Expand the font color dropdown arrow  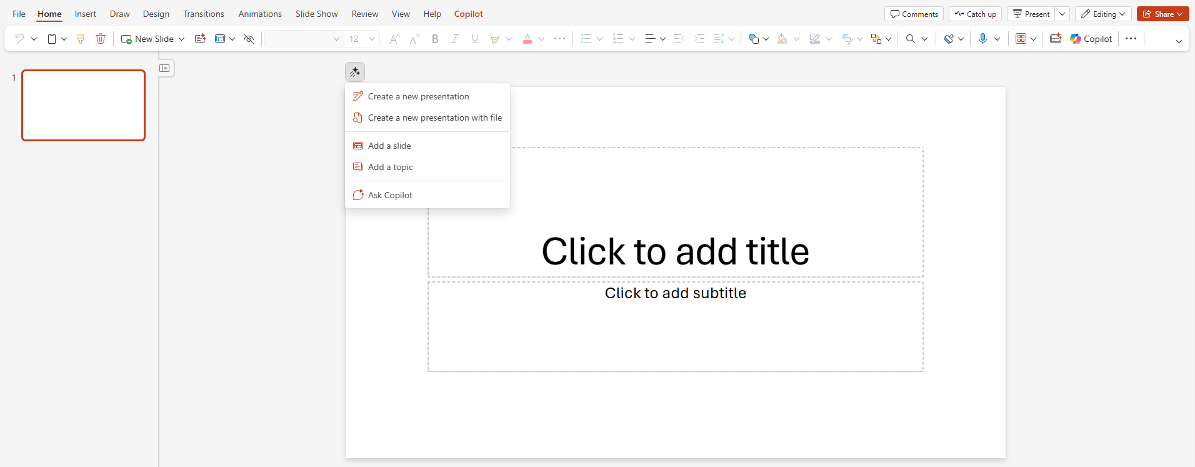click(x=541, y=39)
